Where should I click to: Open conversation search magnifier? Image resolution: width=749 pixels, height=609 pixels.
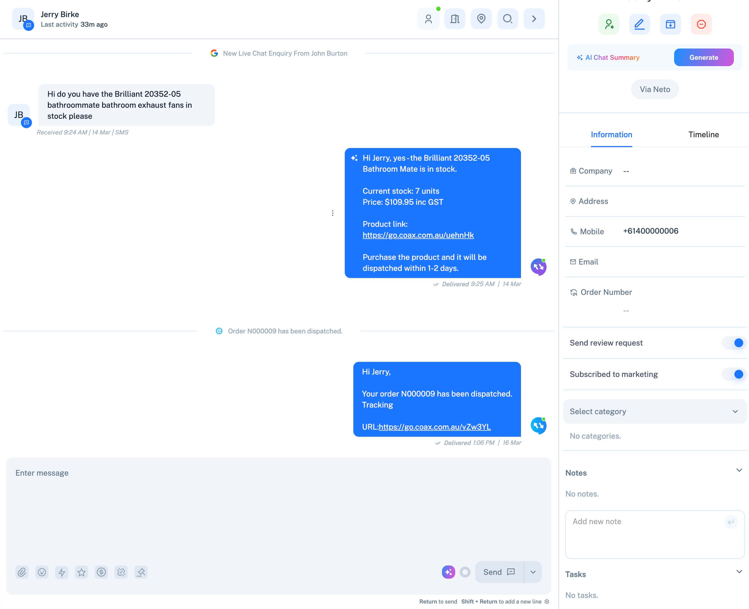click(x=507, y=19)
